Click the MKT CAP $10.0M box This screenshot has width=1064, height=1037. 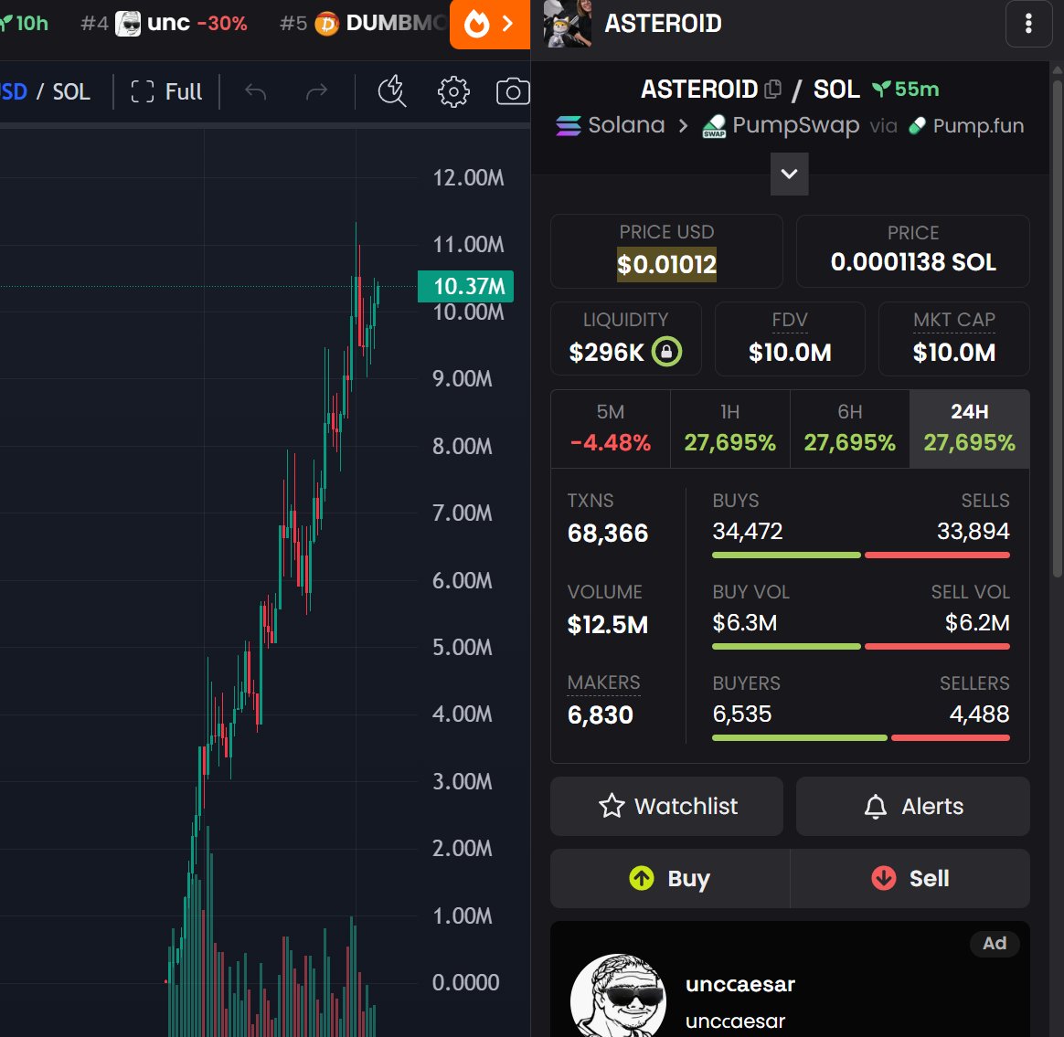click(x=954, y=339)
